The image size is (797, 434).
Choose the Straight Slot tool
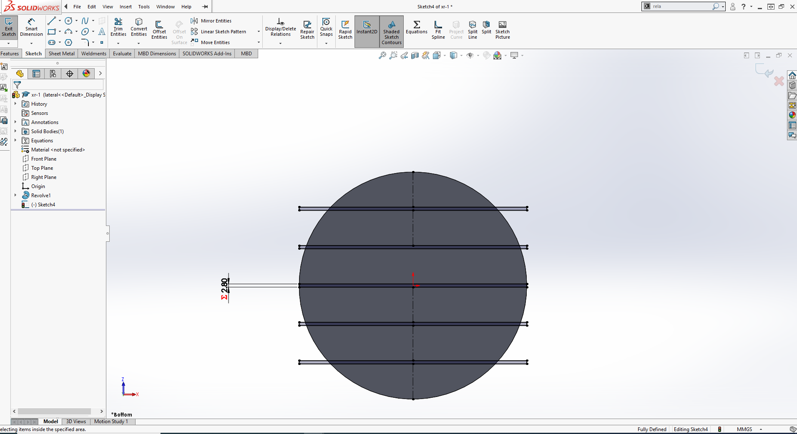click(x=52, y=42)
